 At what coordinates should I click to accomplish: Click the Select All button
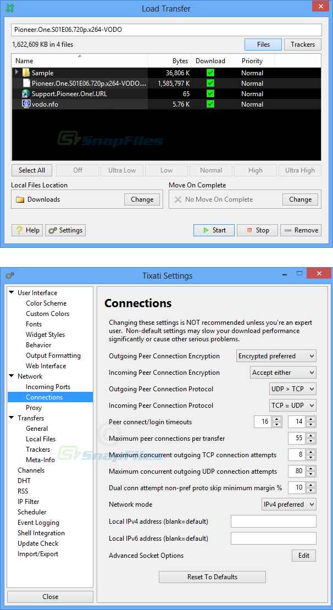click(x=32, y=170)
